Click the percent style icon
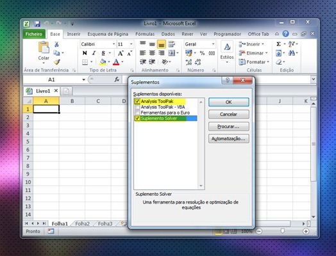 (202, 53)
